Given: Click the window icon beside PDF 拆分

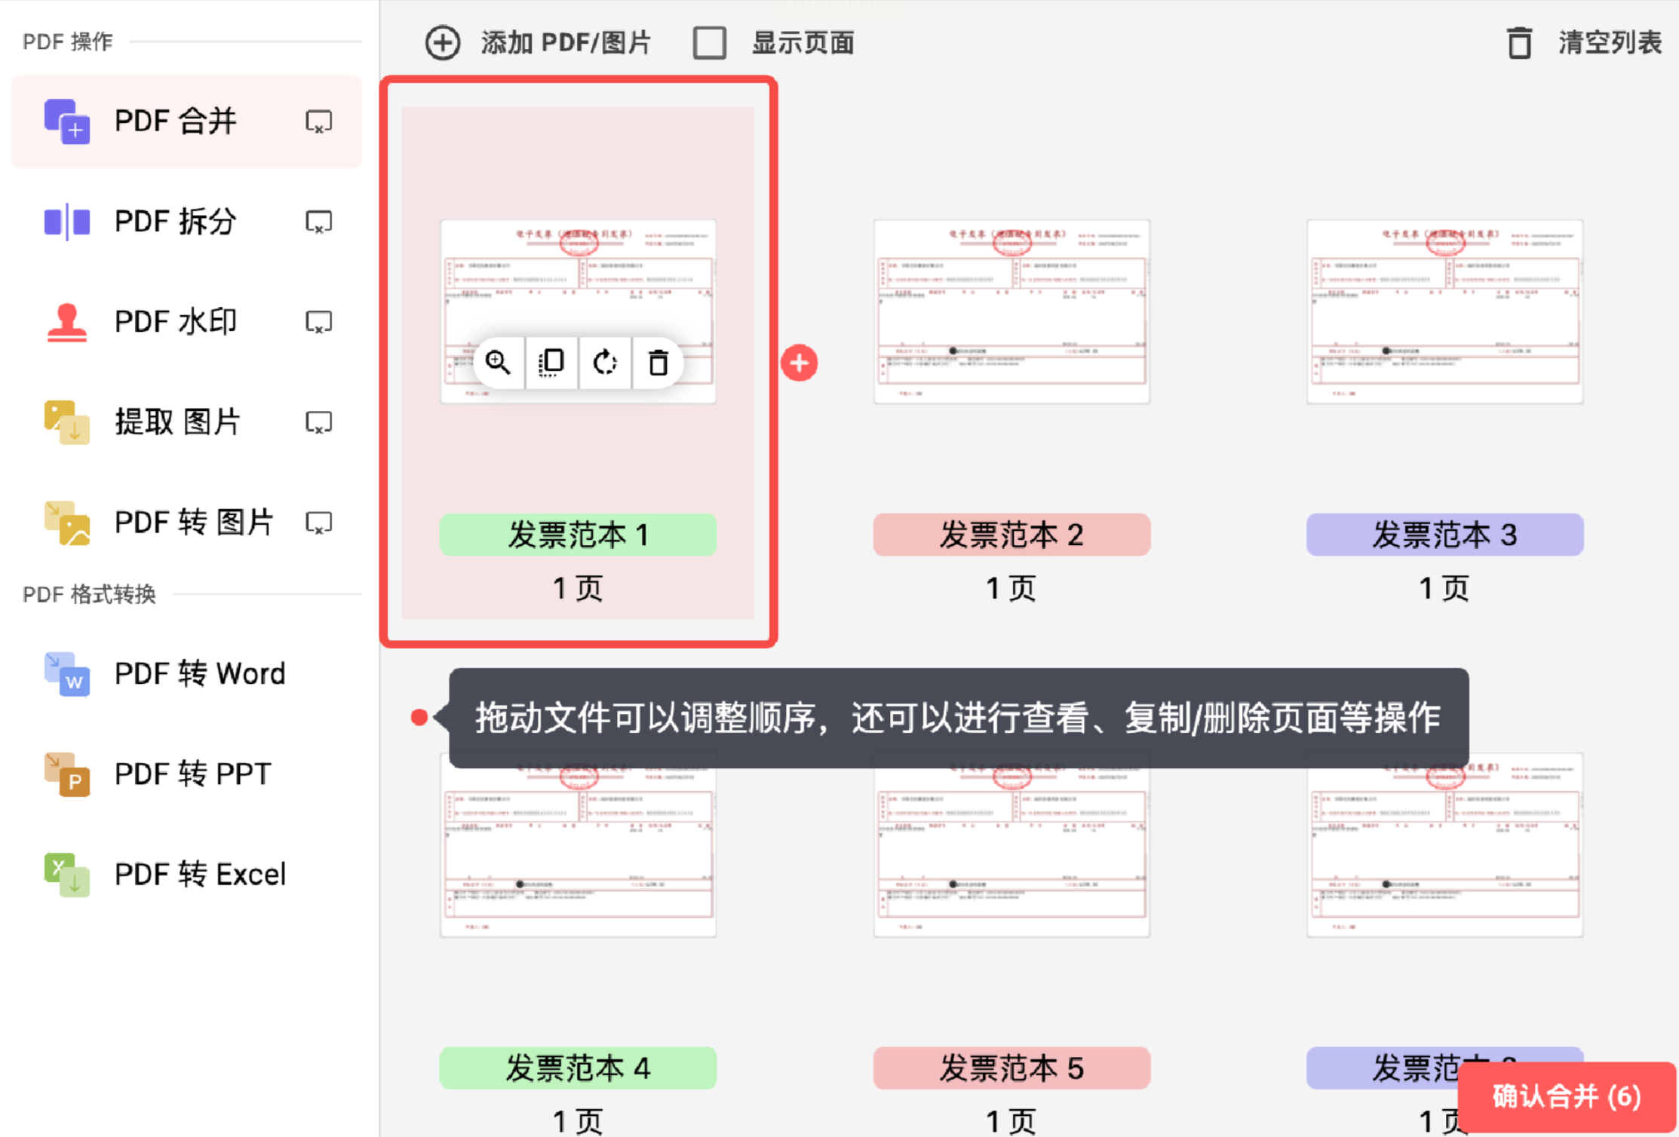Looking at the screenshot, I should [x=318, y=222].
